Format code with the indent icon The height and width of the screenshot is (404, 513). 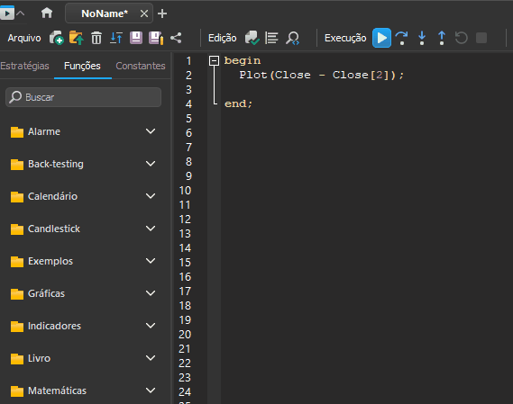[271, 38]
